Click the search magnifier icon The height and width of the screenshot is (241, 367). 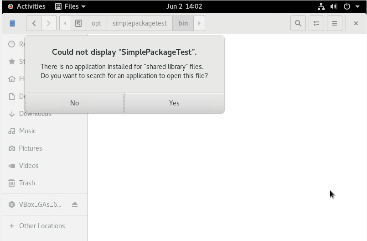click(x=298, y=23)
